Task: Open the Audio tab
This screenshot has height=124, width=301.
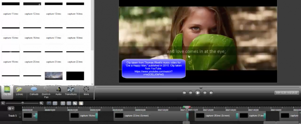Action: click(x=58, y=91)
